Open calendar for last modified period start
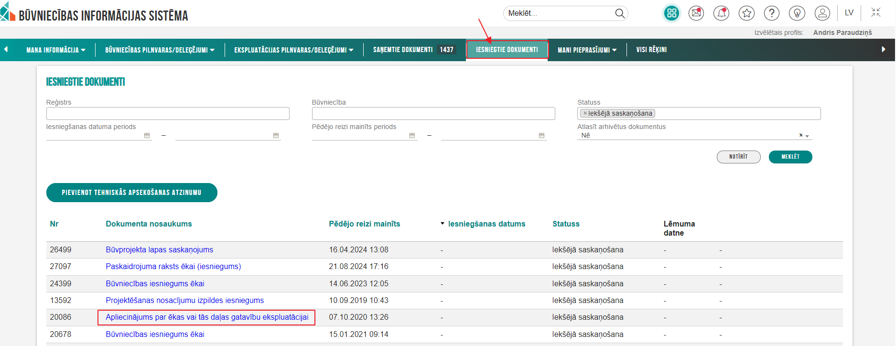The height and width of the screenshot is (346, 896). click(412, 136)
